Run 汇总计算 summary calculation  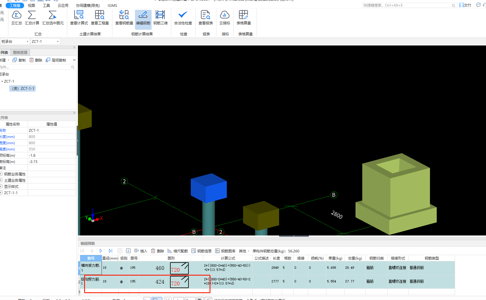(x=32, y=18)
